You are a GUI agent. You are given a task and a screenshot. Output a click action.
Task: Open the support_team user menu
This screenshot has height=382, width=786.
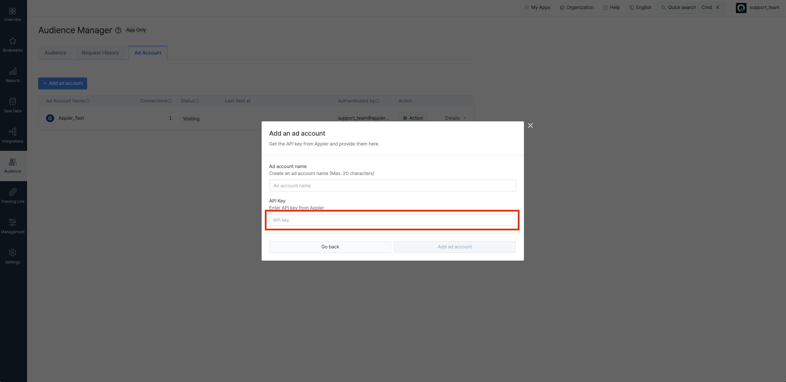point(758,7)
